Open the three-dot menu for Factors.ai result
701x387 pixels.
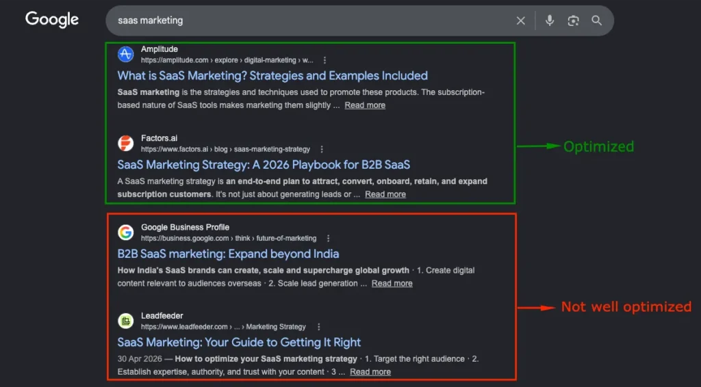[x=322, y=149]
